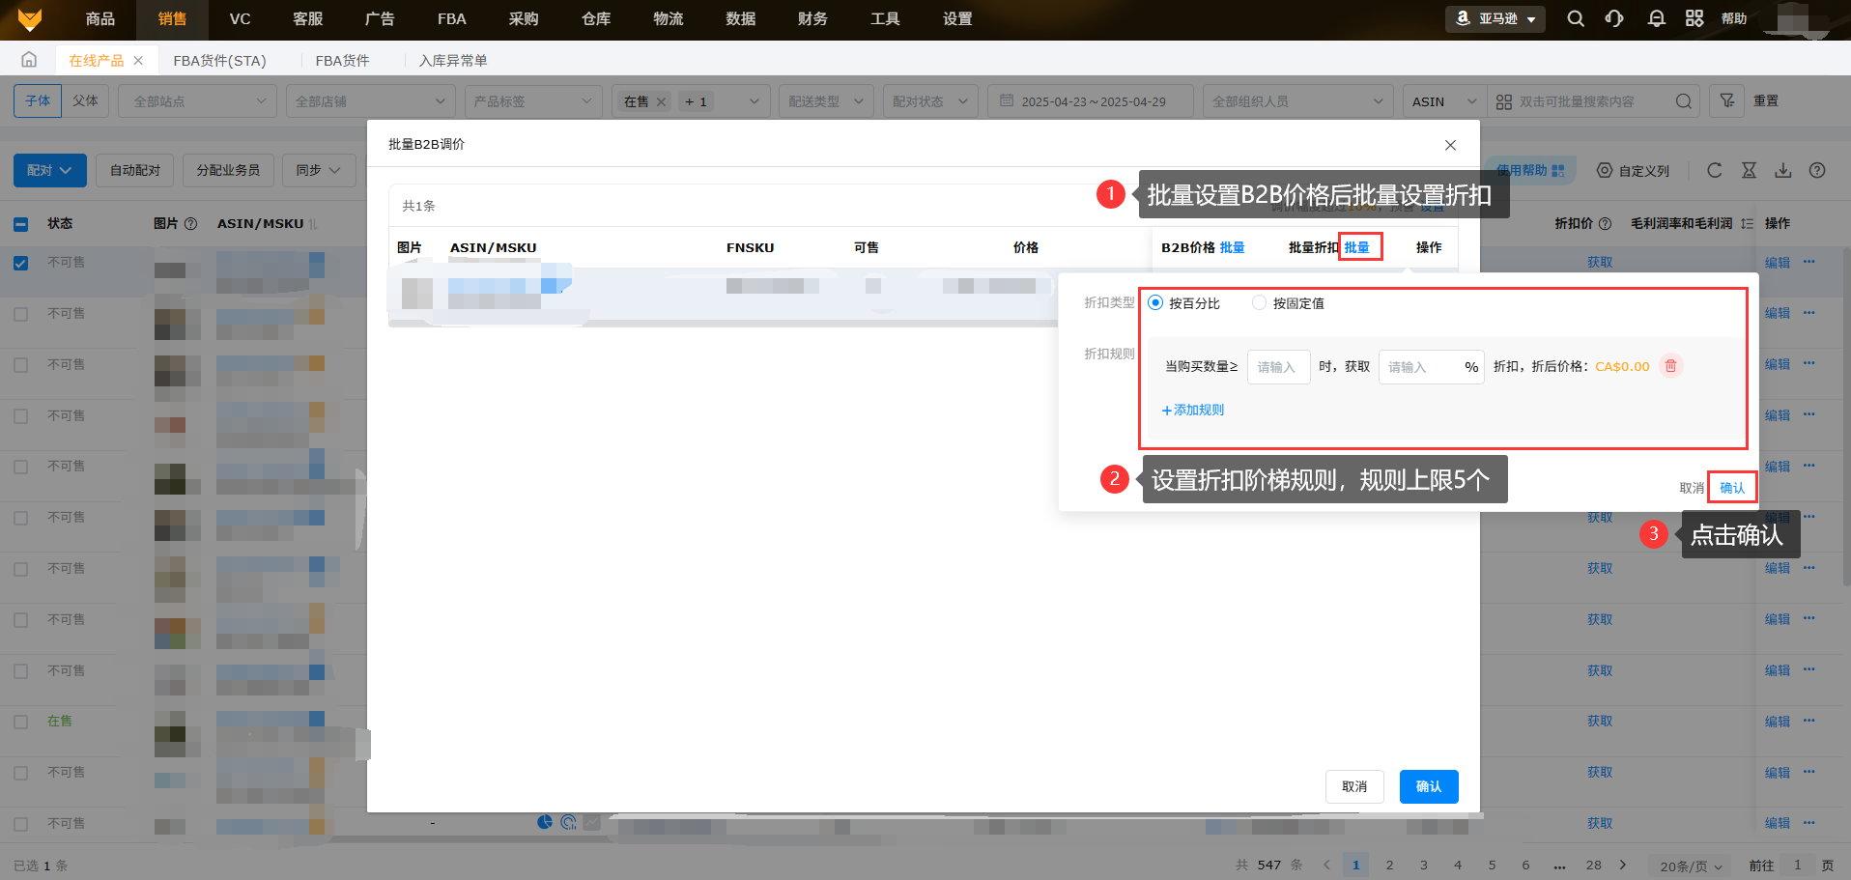This screenshot has height=880, width=1851.
Task: Click the orange fox logo icon
Action: pyautogui.click(x=30, y=19)
